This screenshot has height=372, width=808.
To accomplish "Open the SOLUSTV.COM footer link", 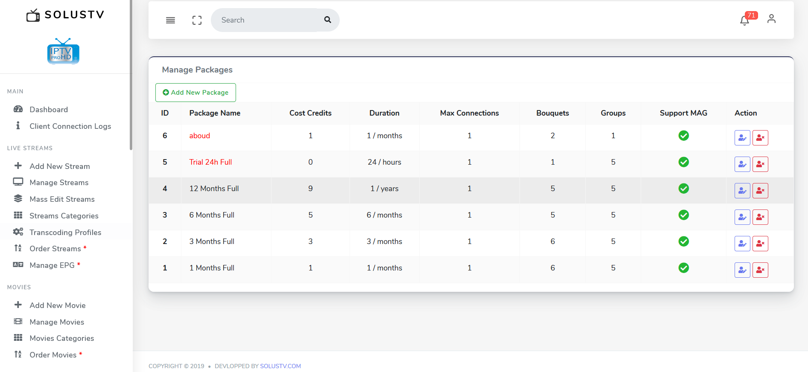I will (x=280, y=366).
